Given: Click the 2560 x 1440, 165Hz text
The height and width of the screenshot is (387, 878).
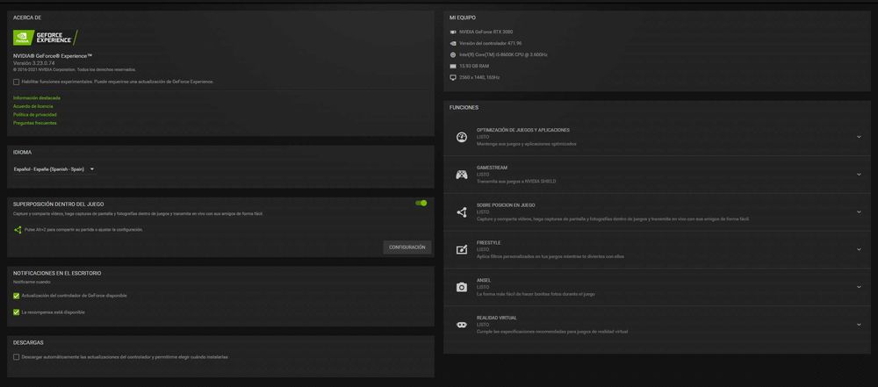Looking at the screenshot, I should click(479, 77).
